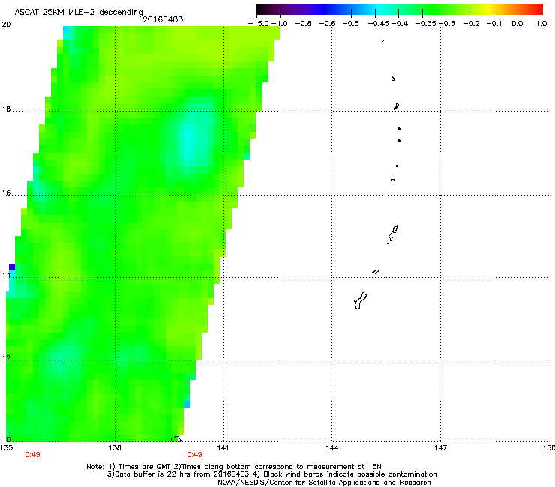The height and width of the screenshot is (487, 555).
Task: Click the color bar label -0.1
Action: click(494, 24)
